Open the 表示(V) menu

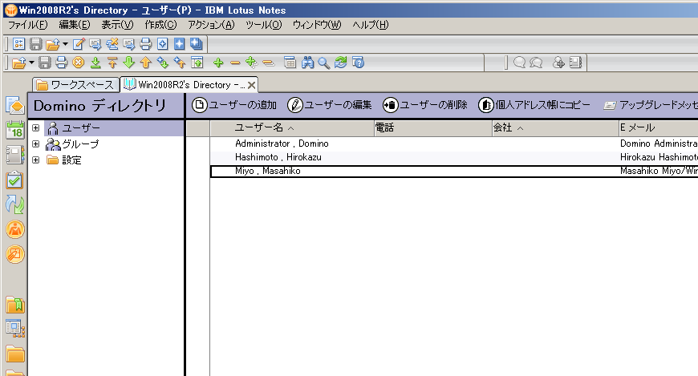click(117, 25)
